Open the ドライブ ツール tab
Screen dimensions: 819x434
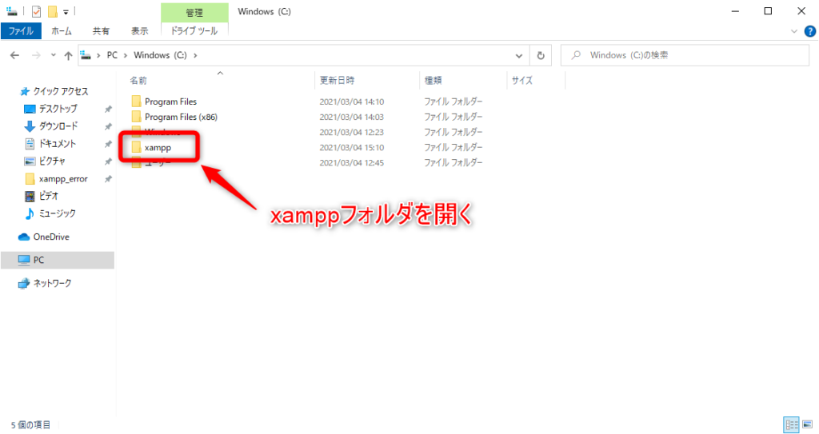194,31
